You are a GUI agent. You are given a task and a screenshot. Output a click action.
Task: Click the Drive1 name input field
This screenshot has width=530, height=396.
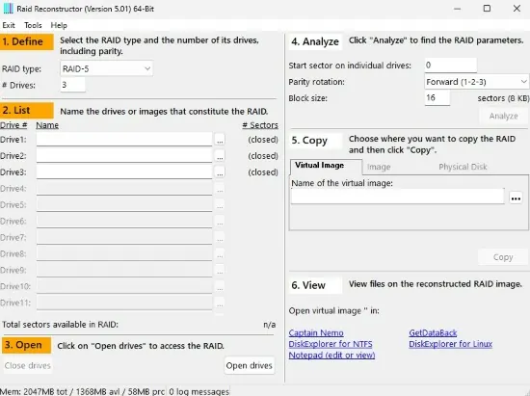124,140
